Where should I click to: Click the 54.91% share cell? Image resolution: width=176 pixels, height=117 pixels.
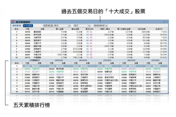point(163,35)
